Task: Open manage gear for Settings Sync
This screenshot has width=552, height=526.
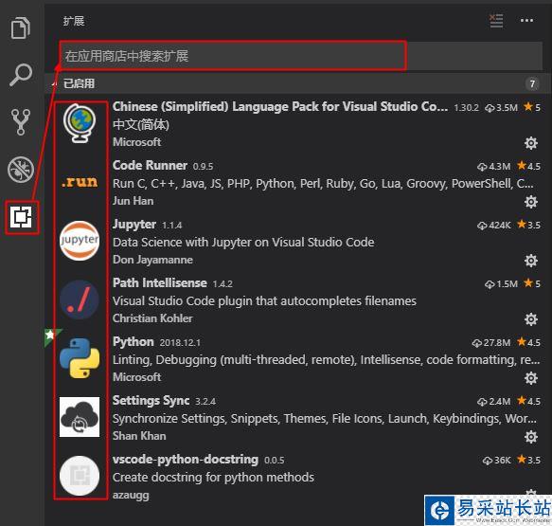Action: coord(531,437)
